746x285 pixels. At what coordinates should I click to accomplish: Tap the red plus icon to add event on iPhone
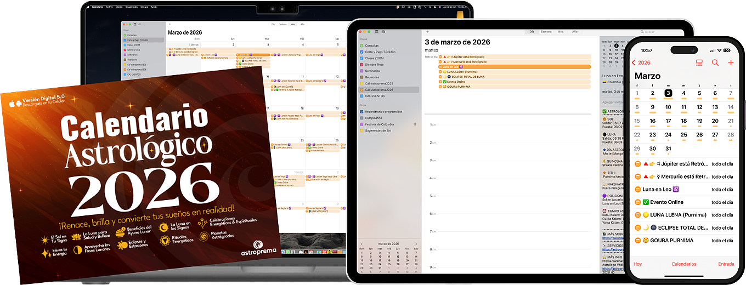pyautogui.click(x=730, y=63)
